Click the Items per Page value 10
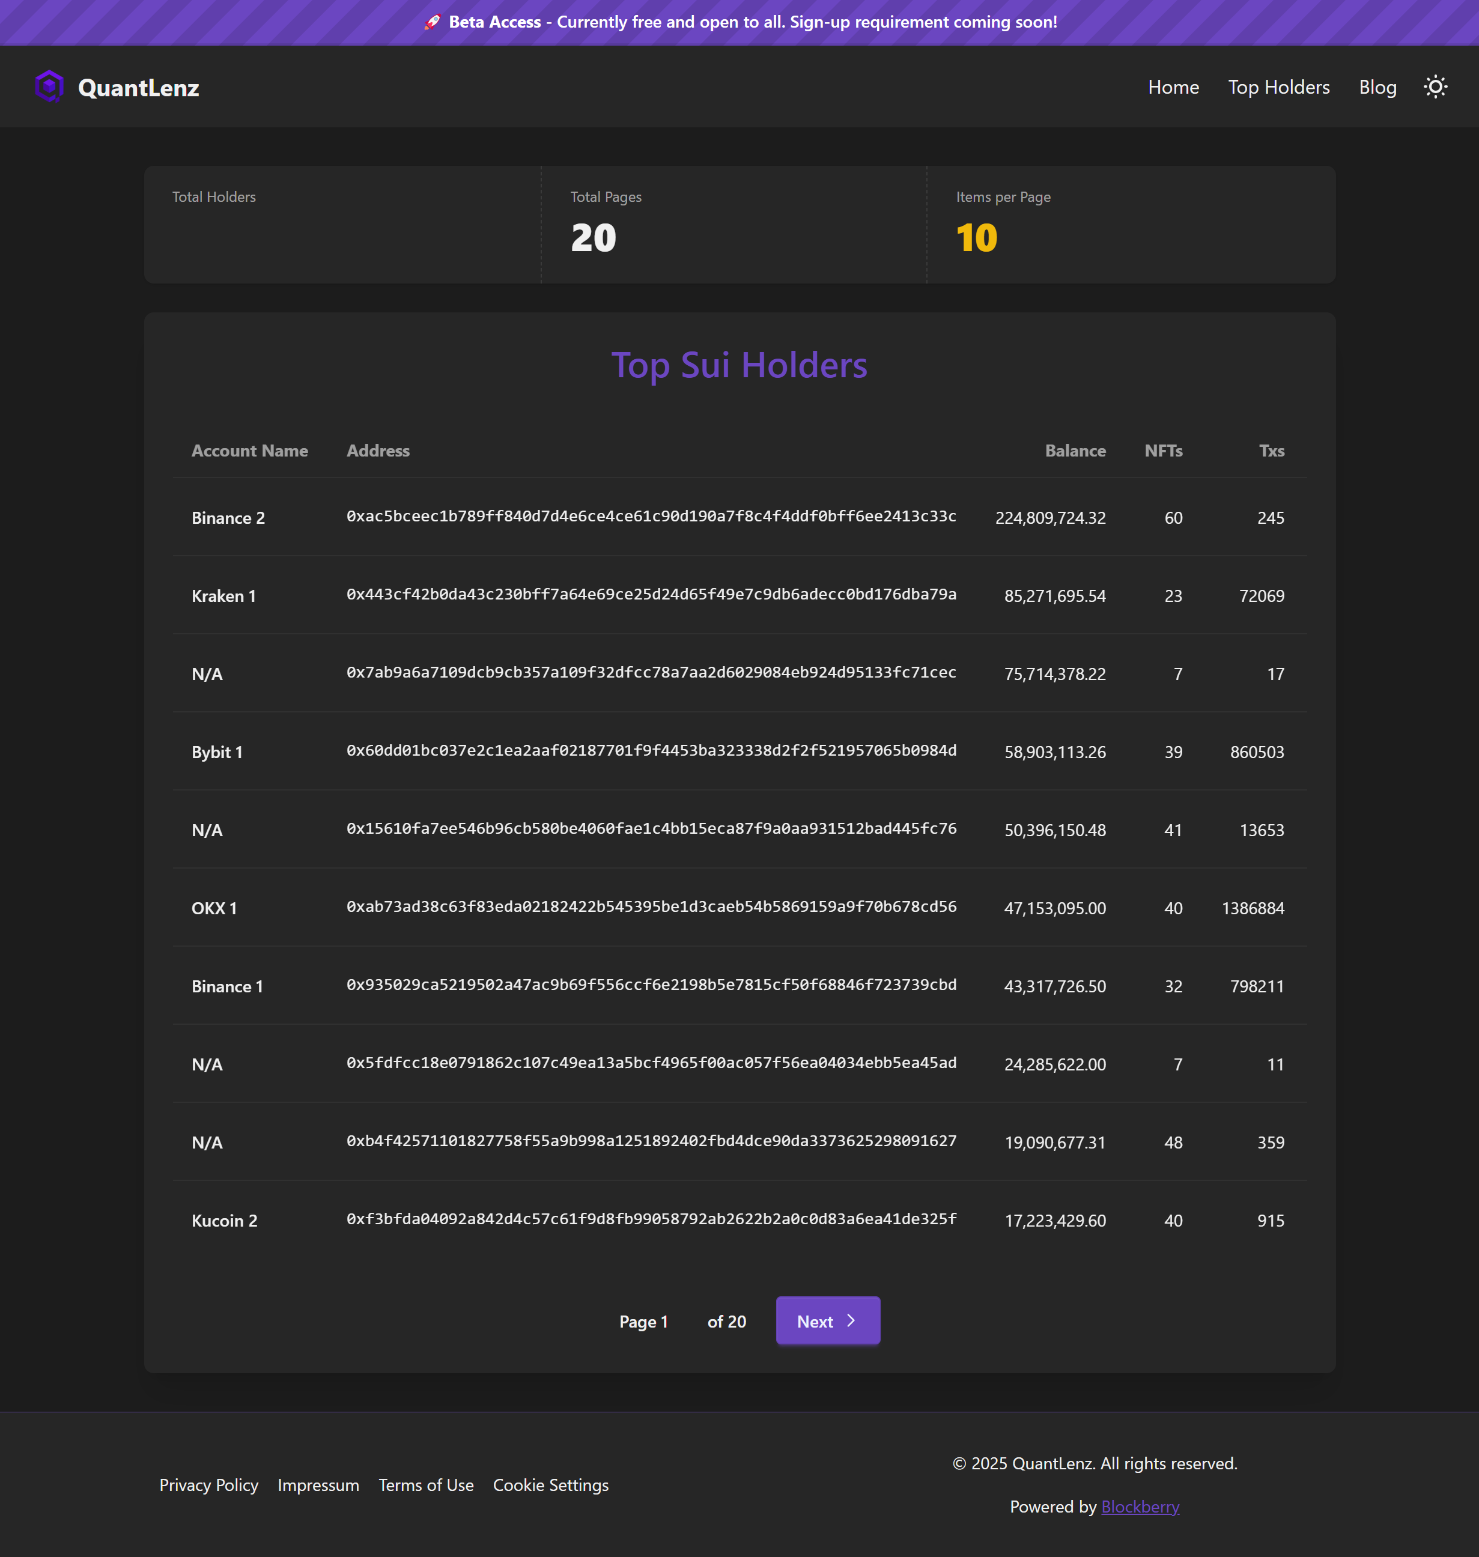The height and width of the screenshot is (1557, 1479). click(x=977, y=238)
